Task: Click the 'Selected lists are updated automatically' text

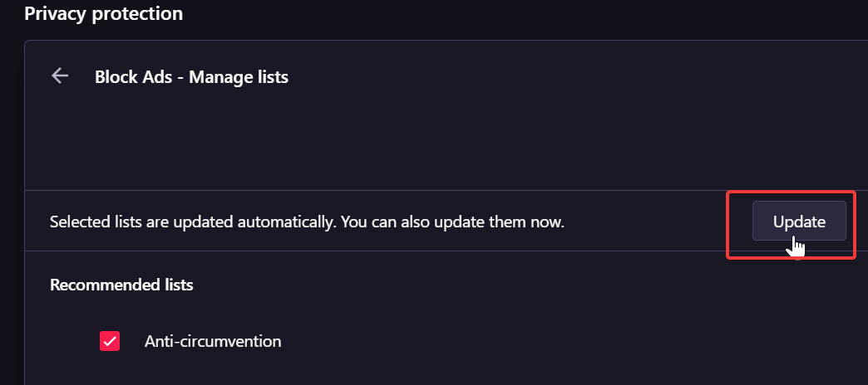Action: click(x=193, y=222)
